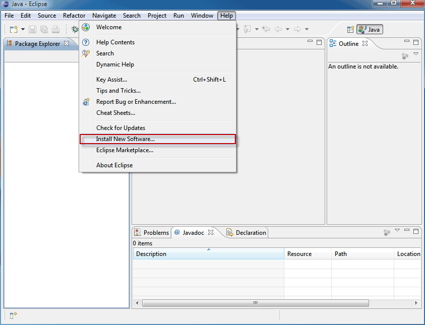
Task: Click the Open Perspective icon
Action: point(350,29)
